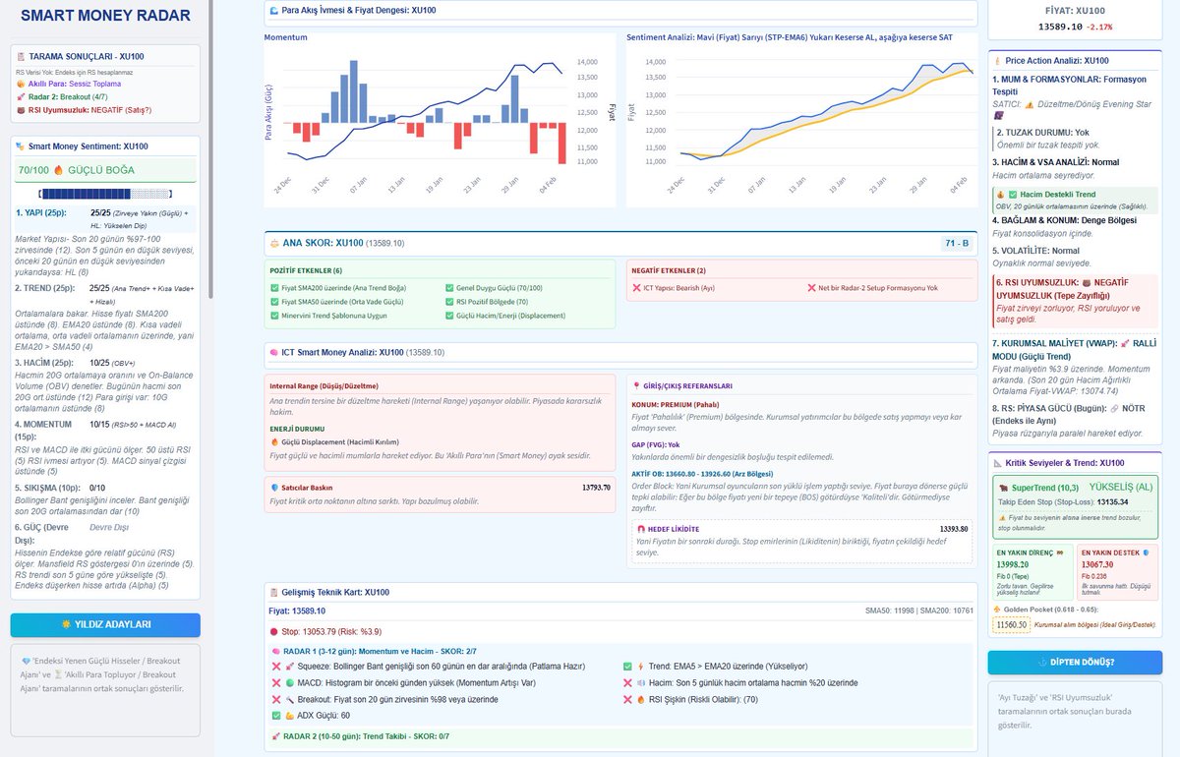Click the POZİTİF ETKENLER (6) heading
Viewport: 1180px width, 757px height.
(306, 268)
